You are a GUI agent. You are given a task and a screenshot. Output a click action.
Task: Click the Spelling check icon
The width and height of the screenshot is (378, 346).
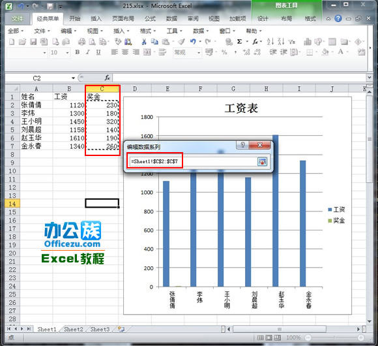point(118,42)
